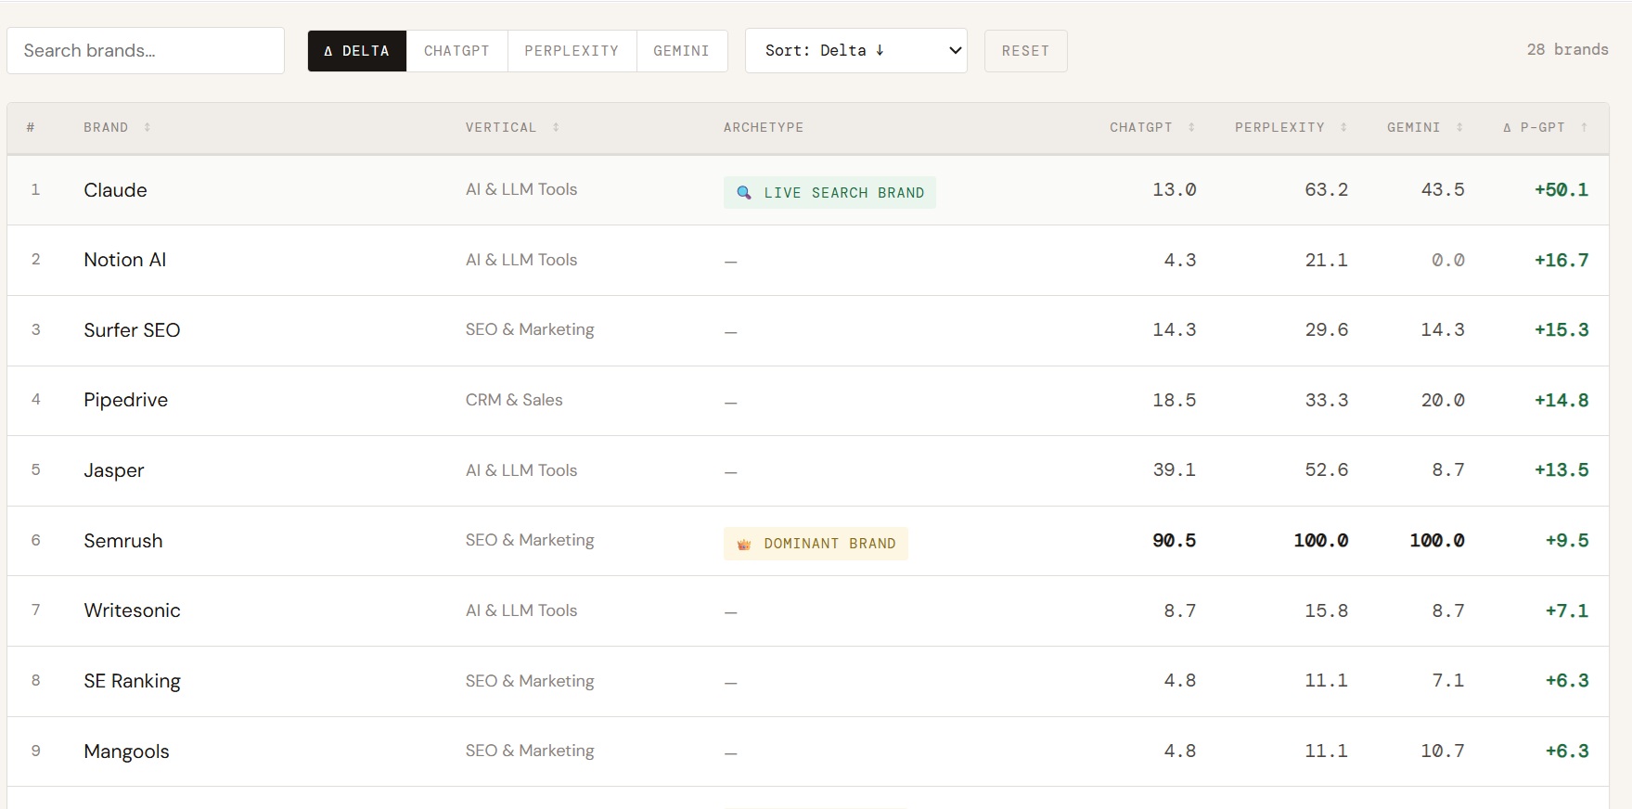The image size is (1632, 809).
Task: Click the Notion AI brand name
Action: [x=124, y=260]
